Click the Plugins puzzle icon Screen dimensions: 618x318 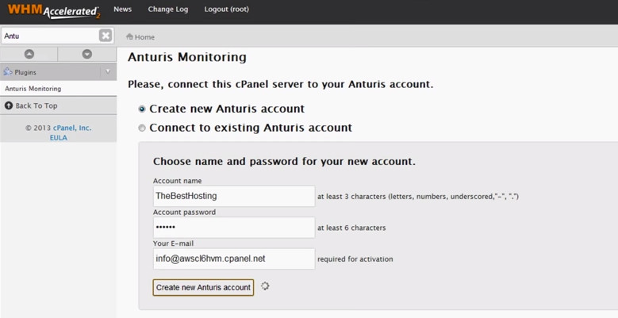[x=8, y=72]
